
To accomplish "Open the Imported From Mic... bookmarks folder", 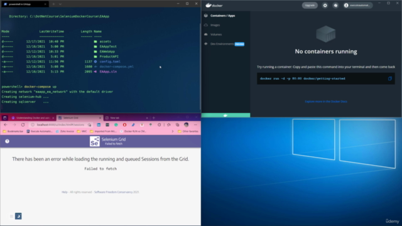I will tap(104, 131).
